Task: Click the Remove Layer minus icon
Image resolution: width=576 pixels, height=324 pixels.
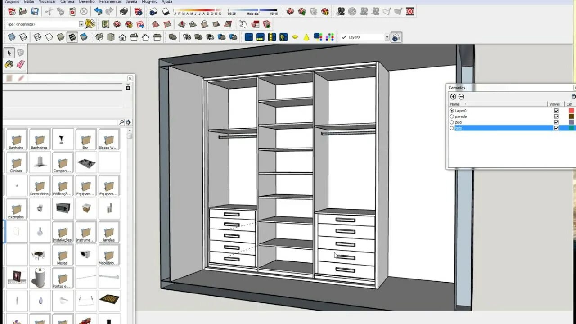Action: [x=461, y=97]
